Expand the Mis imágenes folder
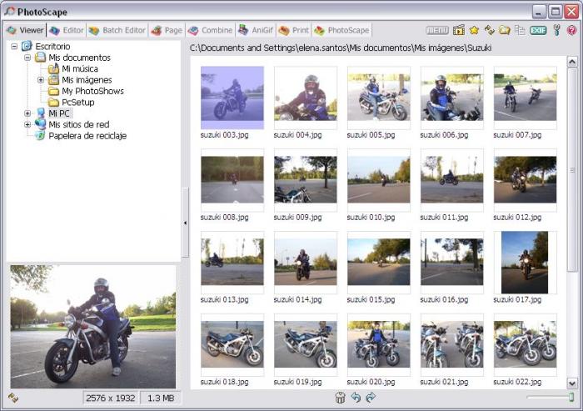The image size is (583, 411). tap(41, 80)
